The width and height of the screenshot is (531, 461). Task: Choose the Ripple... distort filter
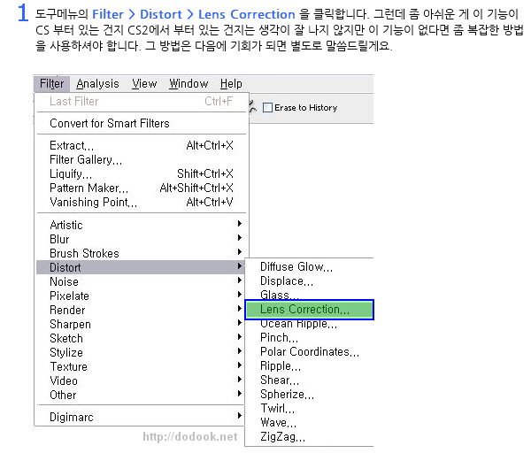309,366
